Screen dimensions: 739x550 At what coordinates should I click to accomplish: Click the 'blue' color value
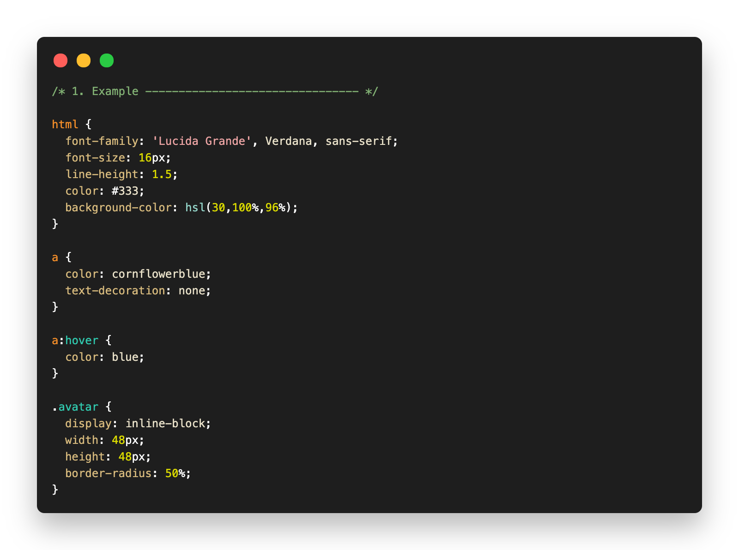pos(125,357)
